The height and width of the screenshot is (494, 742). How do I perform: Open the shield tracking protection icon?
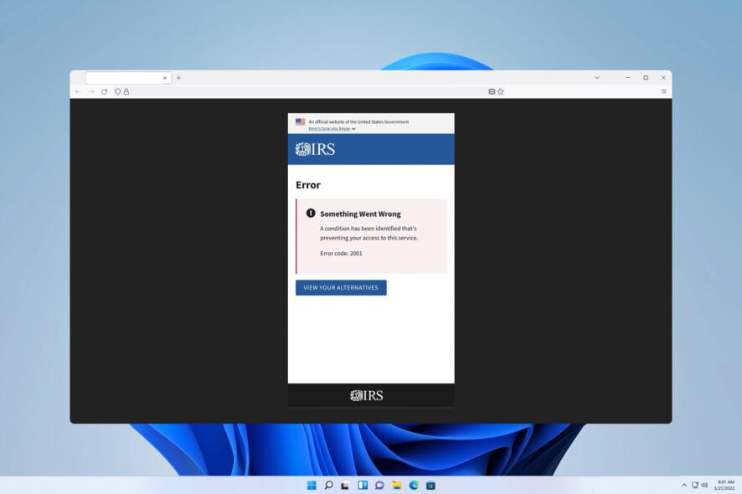(x=118, y=92)
